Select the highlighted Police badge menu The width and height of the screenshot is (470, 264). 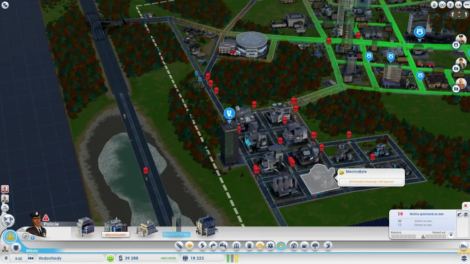point(281,246)
